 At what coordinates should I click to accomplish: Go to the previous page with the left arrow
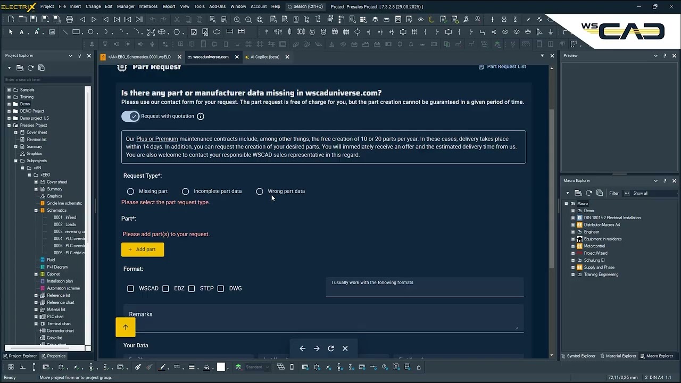[x=82, y=19]
